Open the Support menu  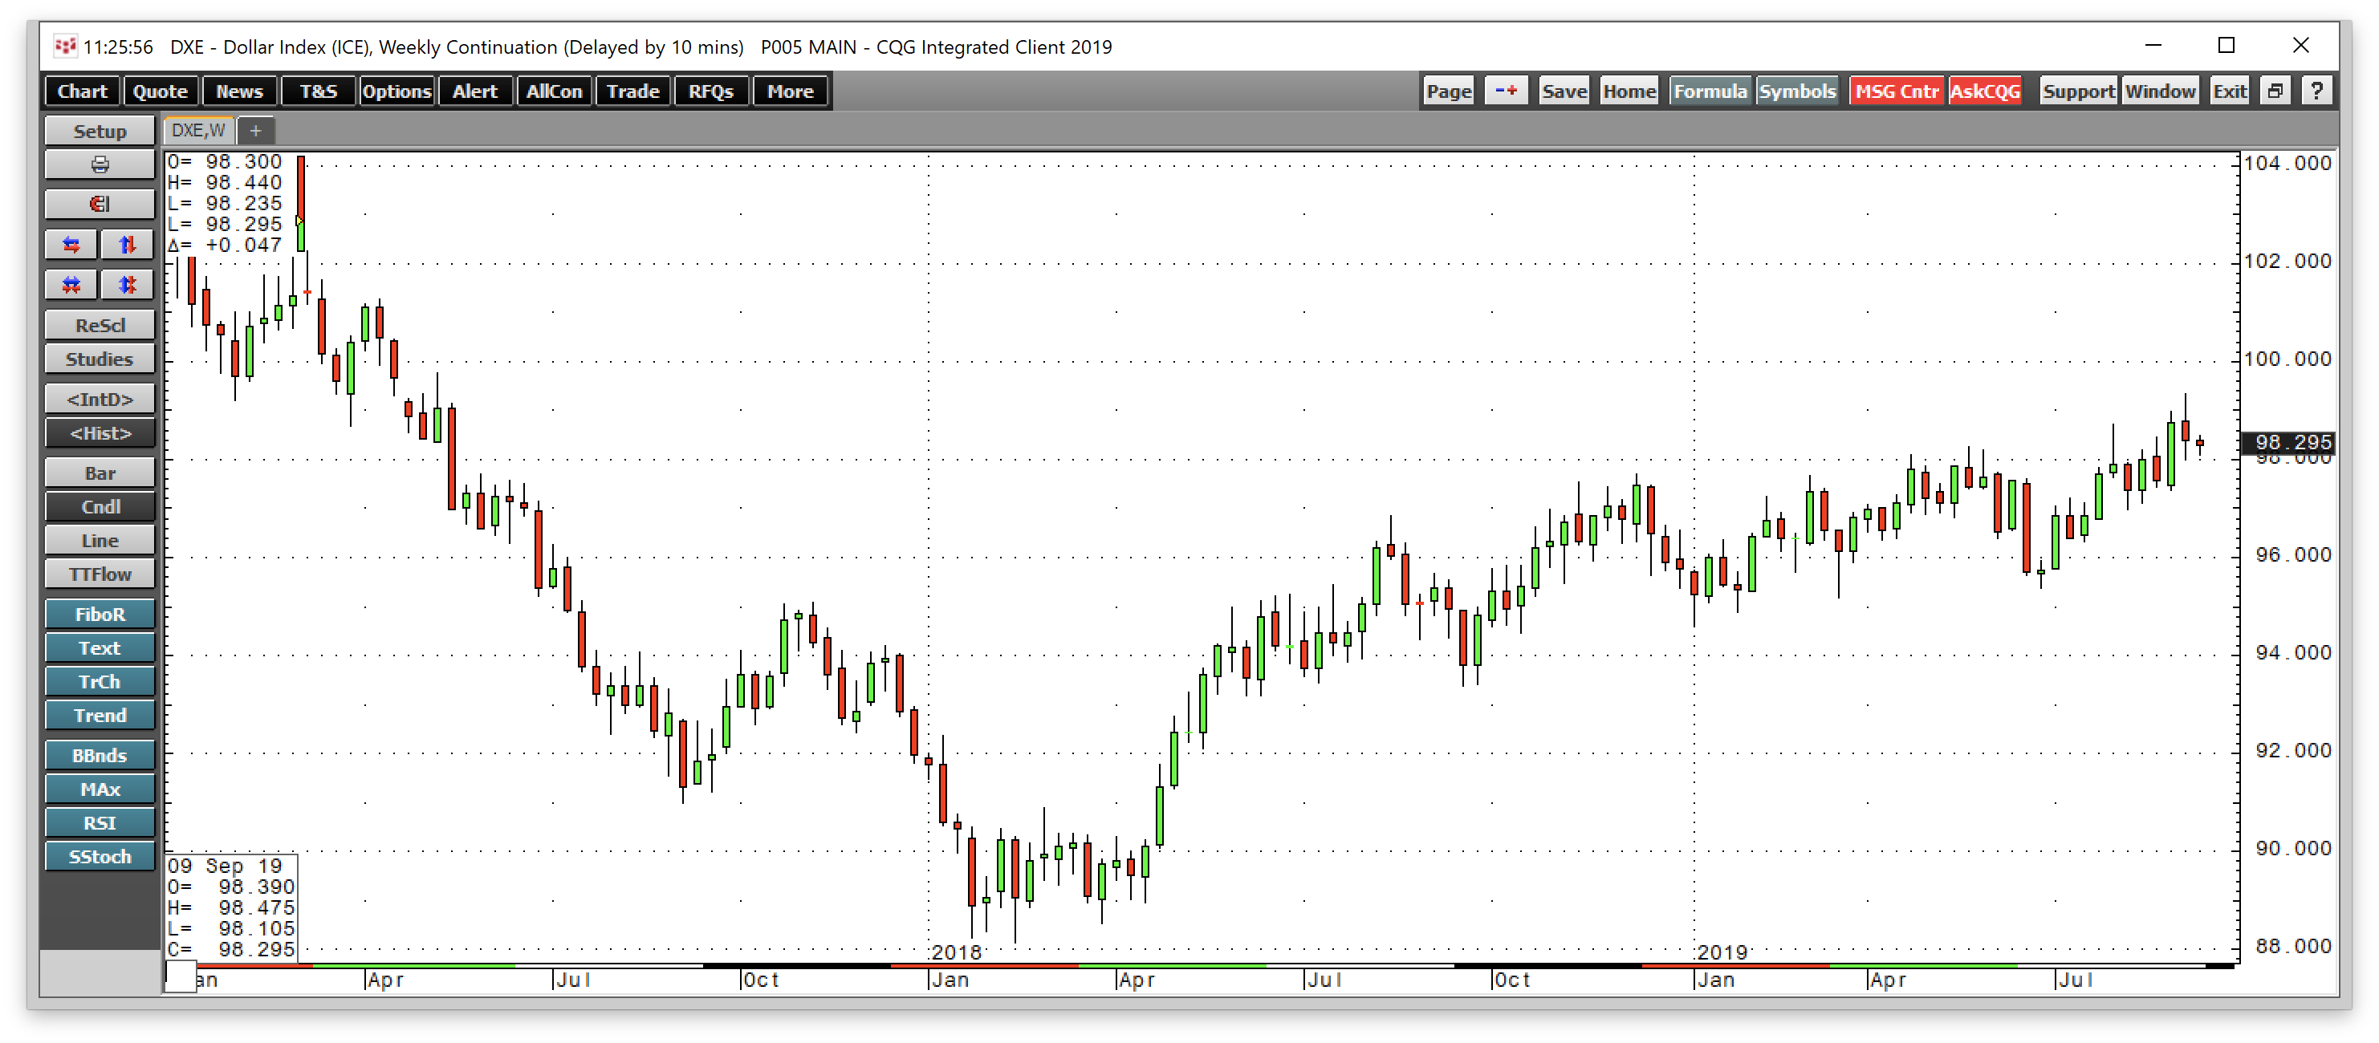2078,91
